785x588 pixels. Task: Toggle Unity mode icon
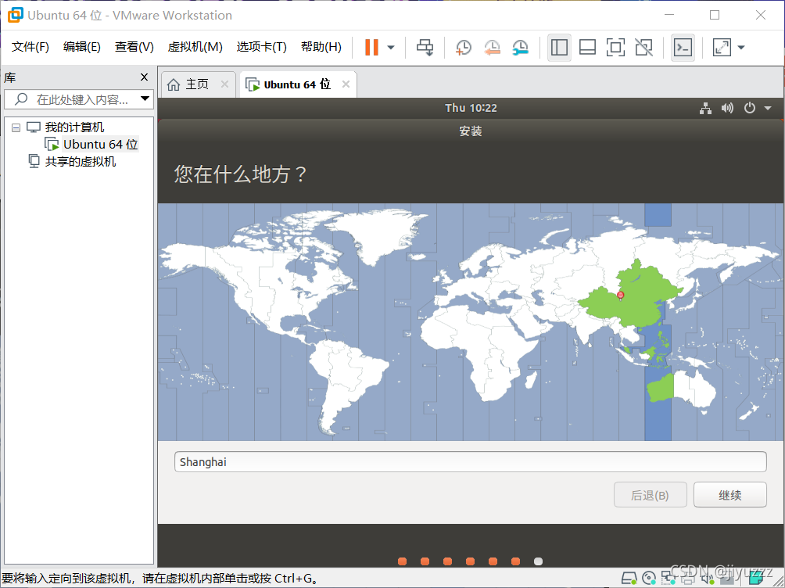pyautogui.click(x=643, y=48)
